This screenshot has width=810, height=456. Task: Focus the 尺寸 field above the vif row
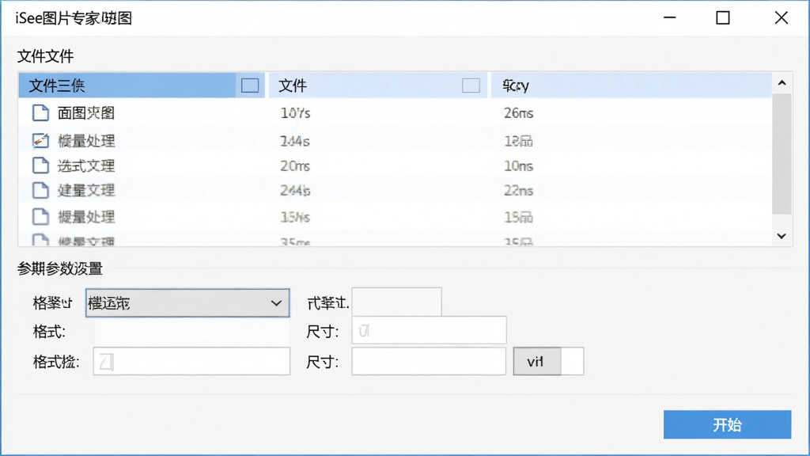(x=429, y=330)
